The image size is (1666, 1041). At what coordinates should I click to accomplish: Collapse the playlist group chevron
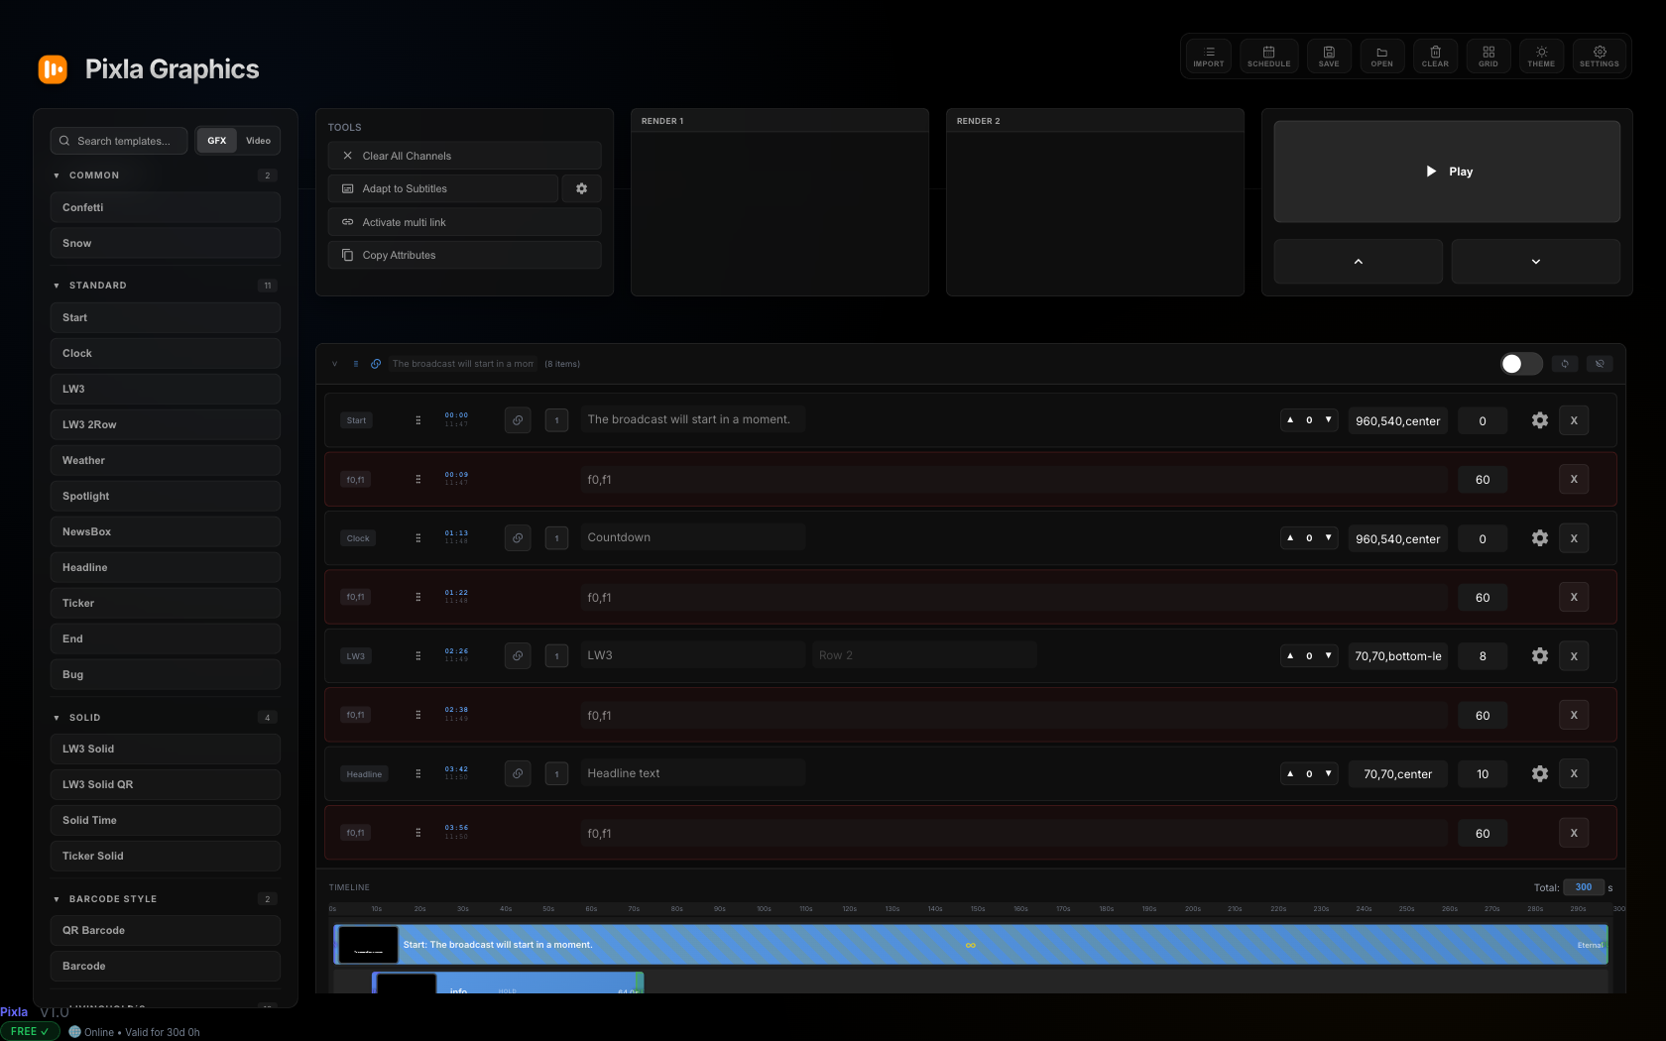[x=335, y=364]
